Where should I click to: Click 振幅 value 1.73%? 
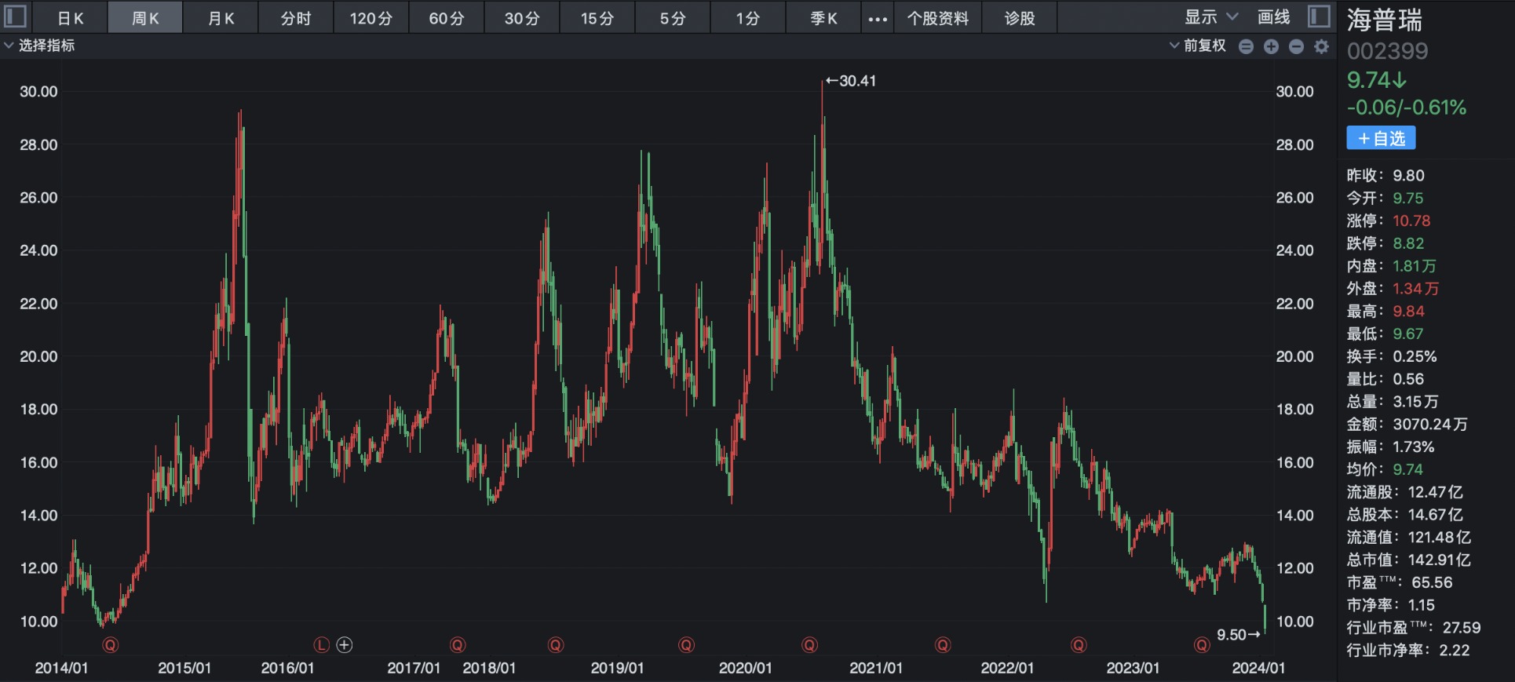[1414, 447]
